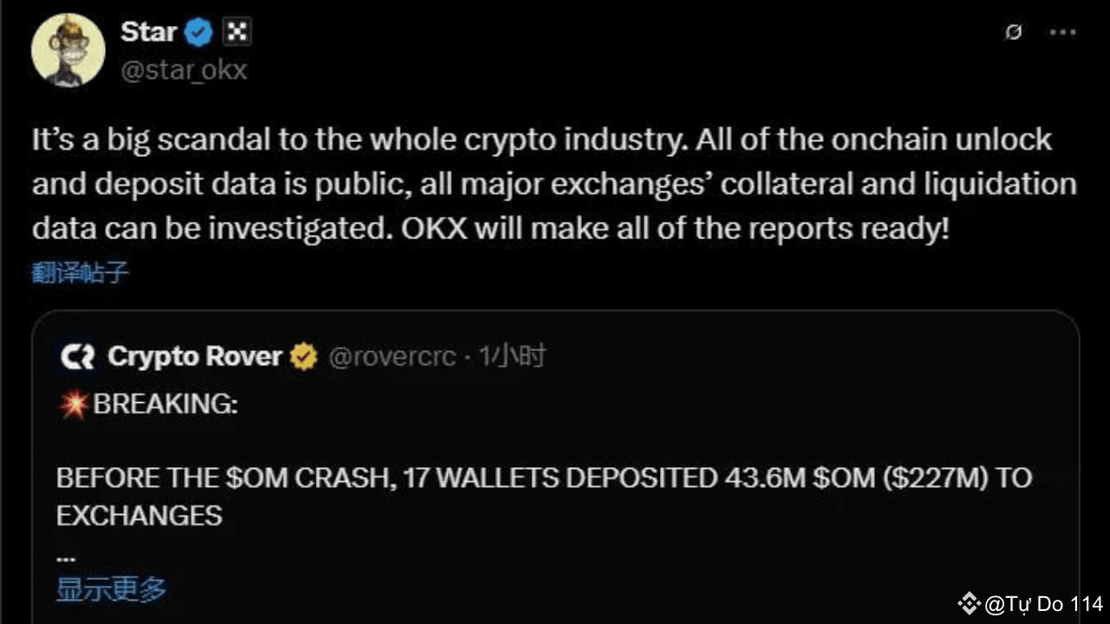Click the NFT affiliate square badge beside Star's name

pyautogui.click(x=235, y=31)
